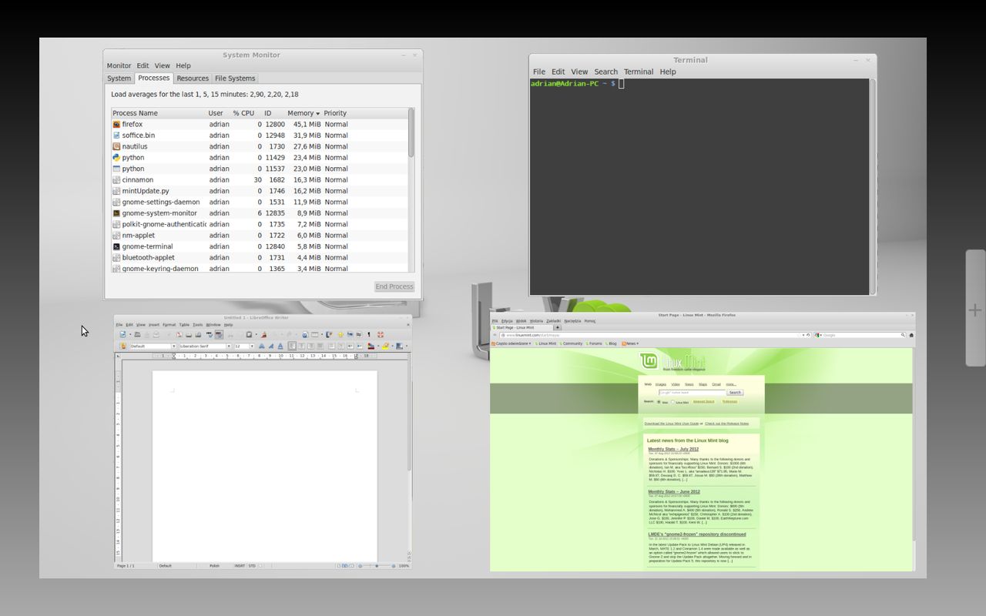
Task: Open Terminal's Search menu
Action: [605, 72]
